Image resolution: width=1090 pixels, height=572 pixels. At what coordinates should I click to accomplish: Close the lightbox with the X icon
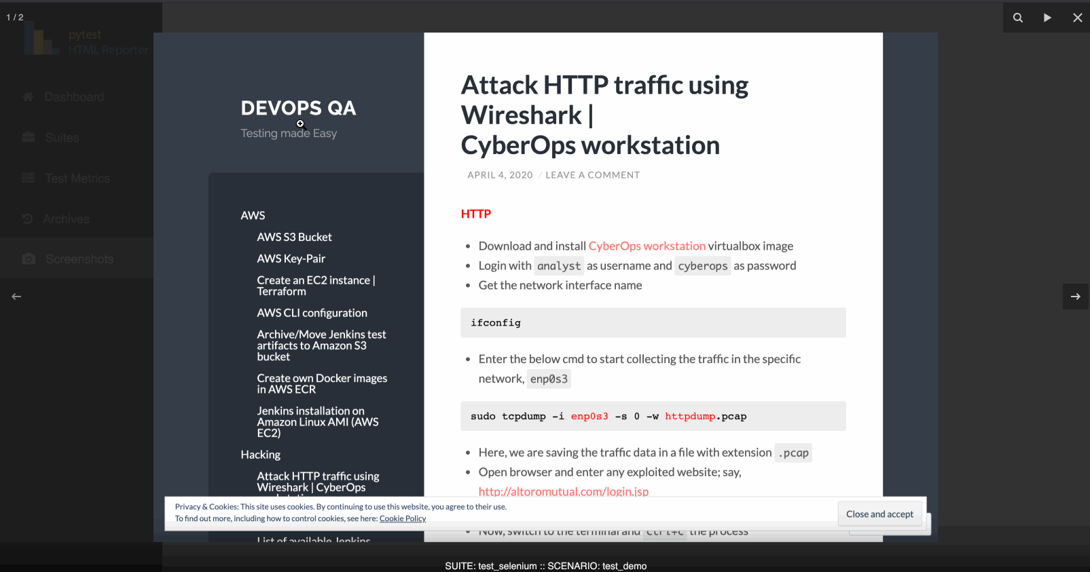(x=1077, y=18)
